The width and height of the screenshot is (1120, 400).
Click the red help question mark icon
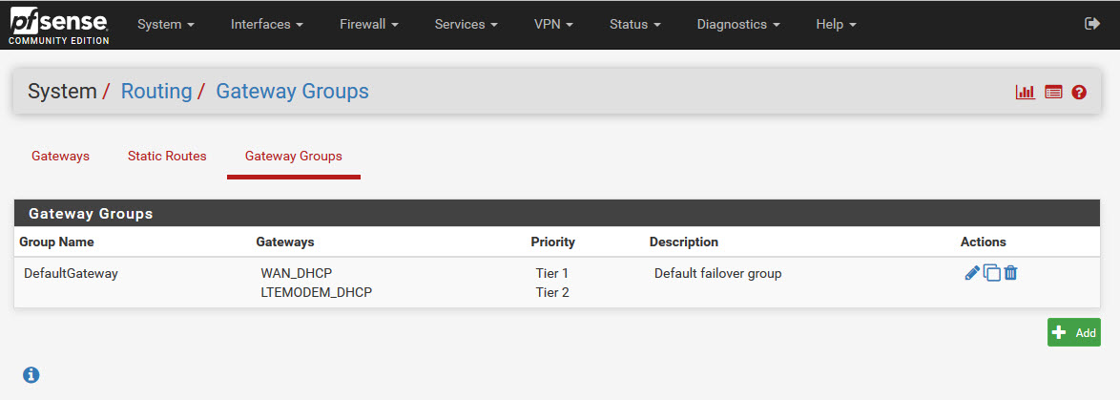(1079, 93)
